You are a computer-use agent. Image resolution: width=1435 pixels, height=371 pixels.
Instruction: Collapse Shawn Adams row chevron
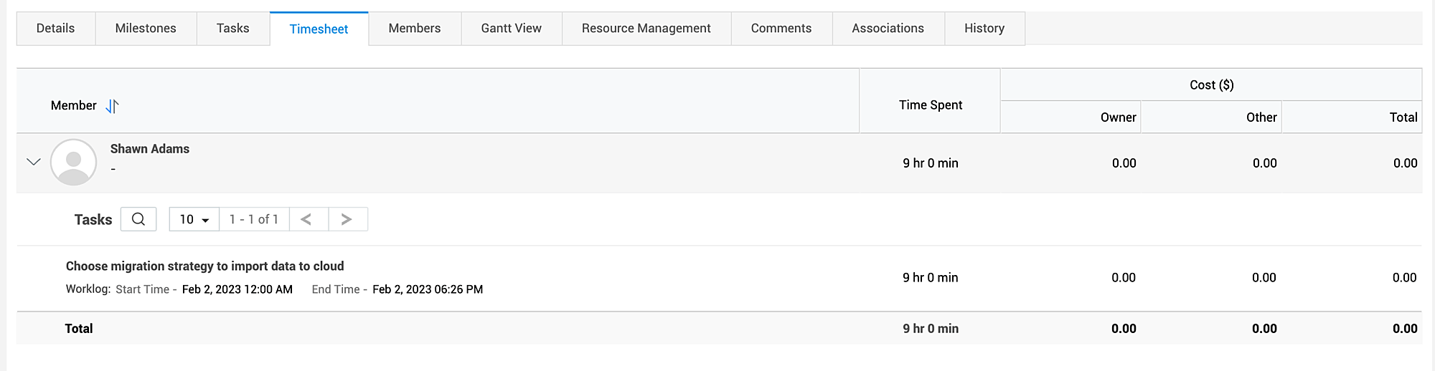point(34,162)
